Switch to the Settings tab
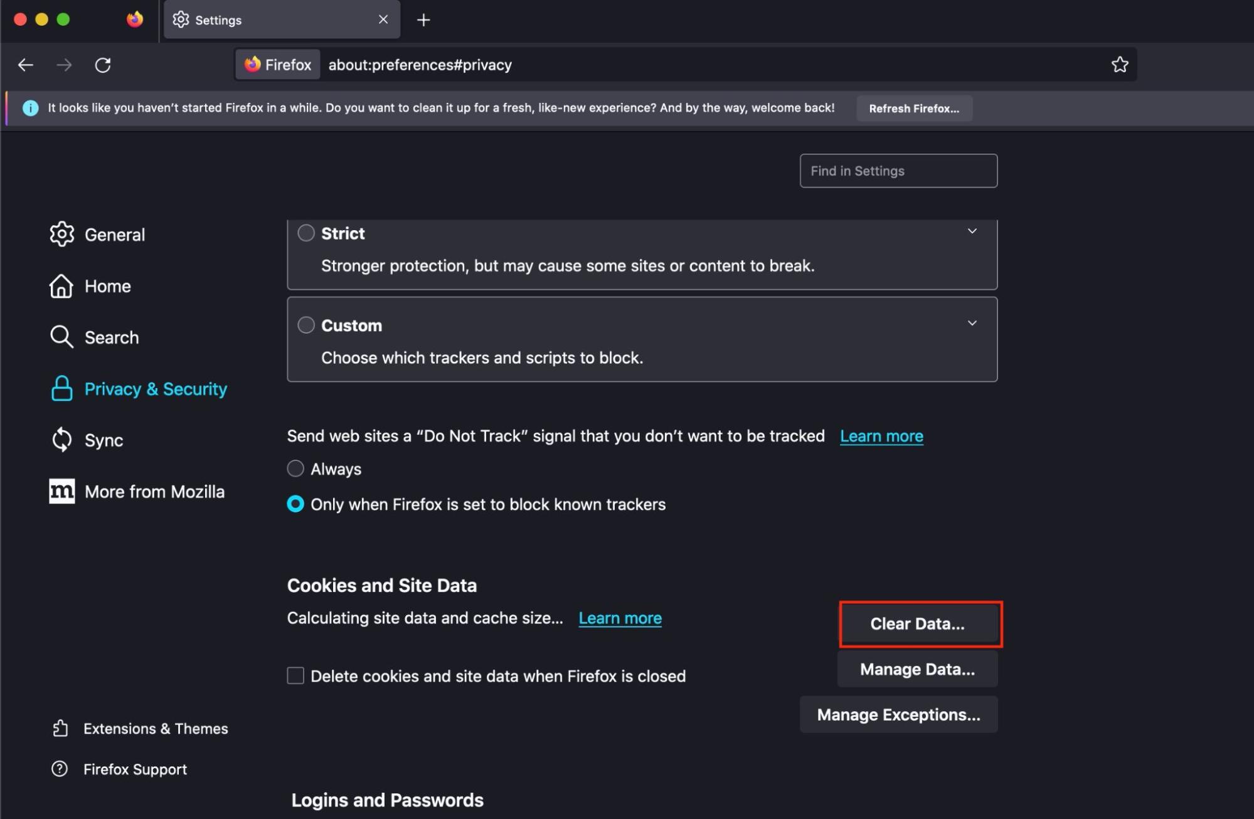1254x819 pixels. [x=282, y=20]
